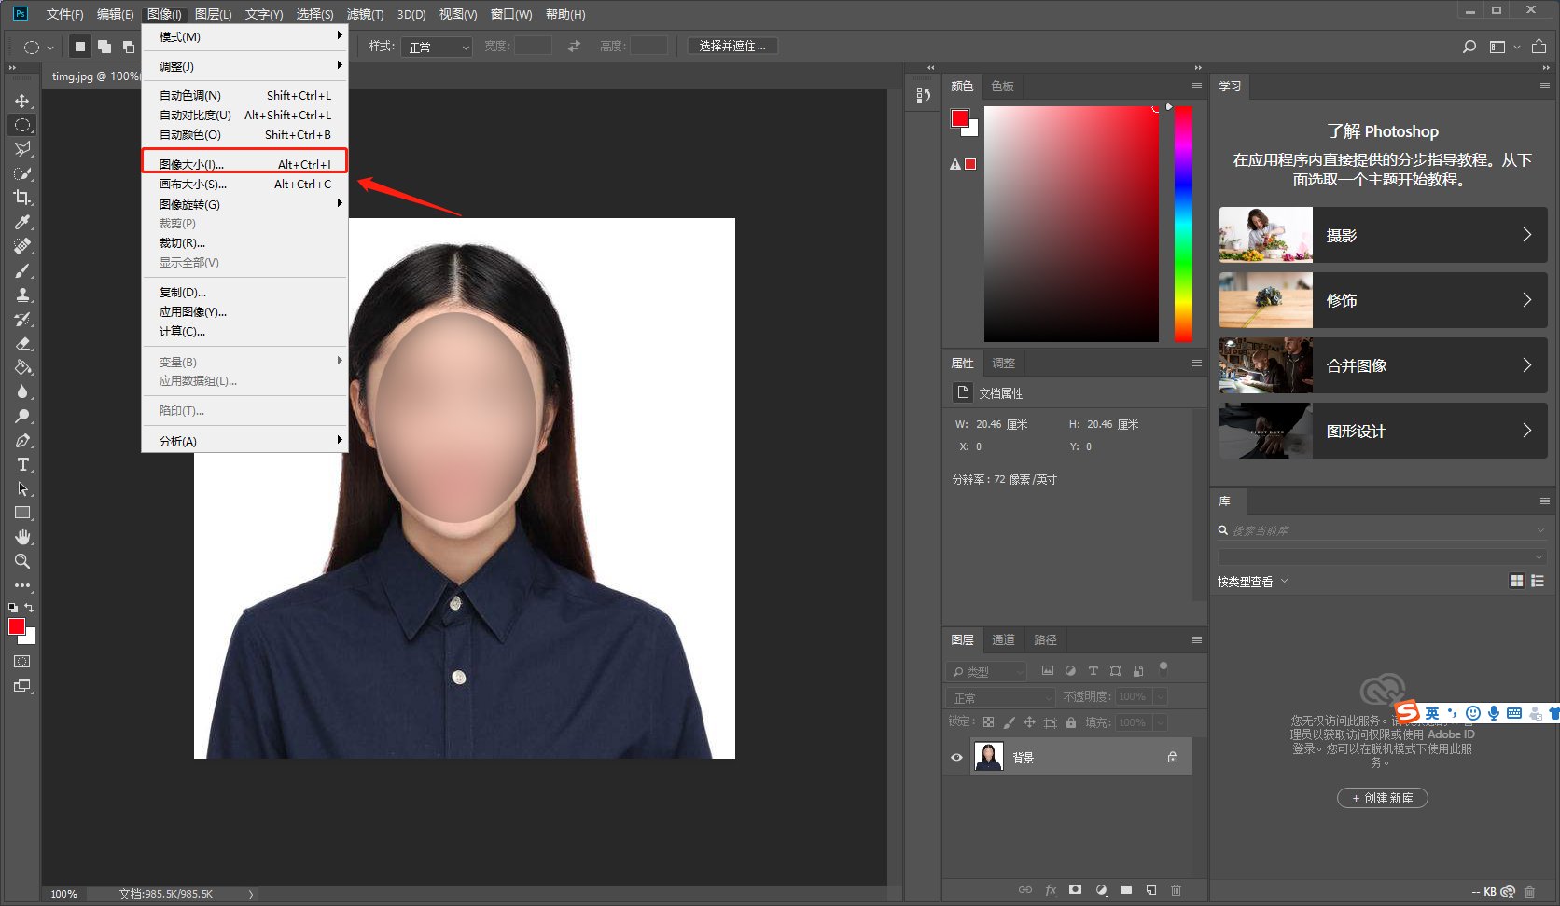Screen dimensions: 1560x906
Task: Swap foreground and background colors
Action: click(x=29, y=608)
